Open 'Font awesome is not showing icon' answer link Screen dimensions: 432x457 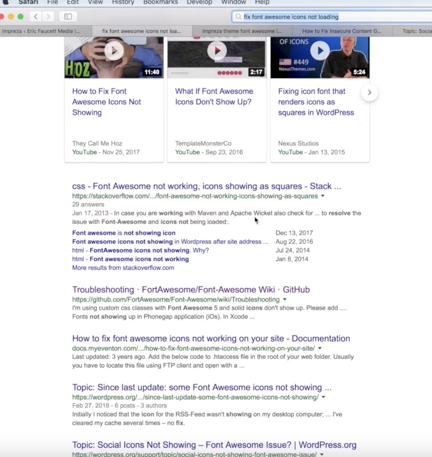(x=124, y=233)
